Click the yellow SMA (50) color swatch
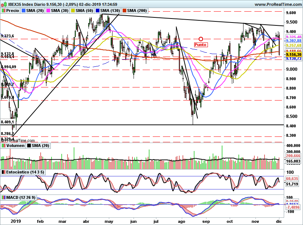The height and width of the screenshot is (225, 303). pos(73,11)
